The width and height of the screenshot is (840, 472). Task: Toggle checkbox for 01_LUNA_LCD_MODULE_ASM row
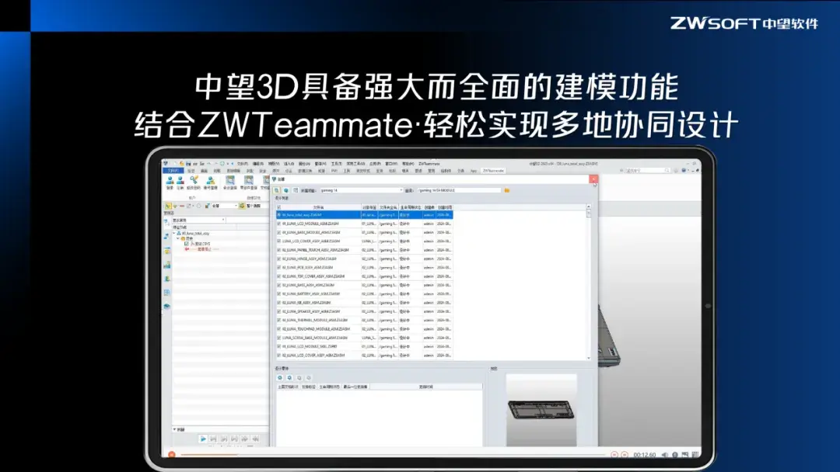pos(278,224)
